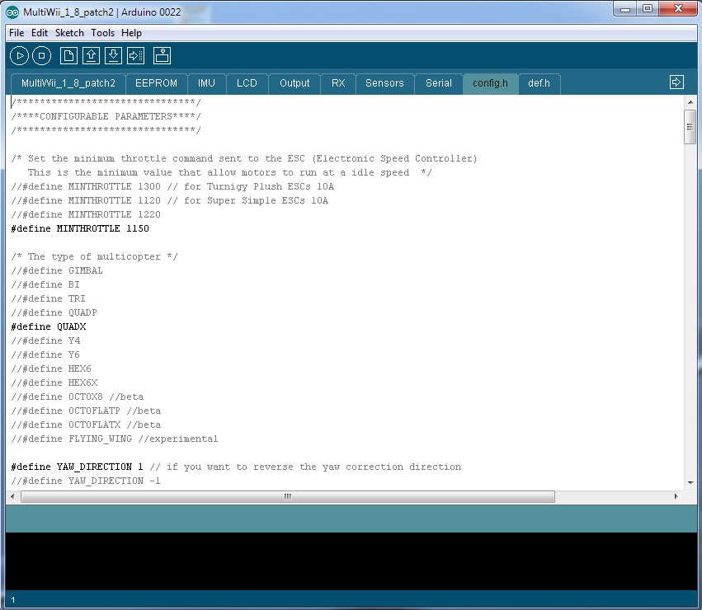Click the horizontal scrollbar right arrow
Screen dimensions: 702x610
click(x=676, y=497)
